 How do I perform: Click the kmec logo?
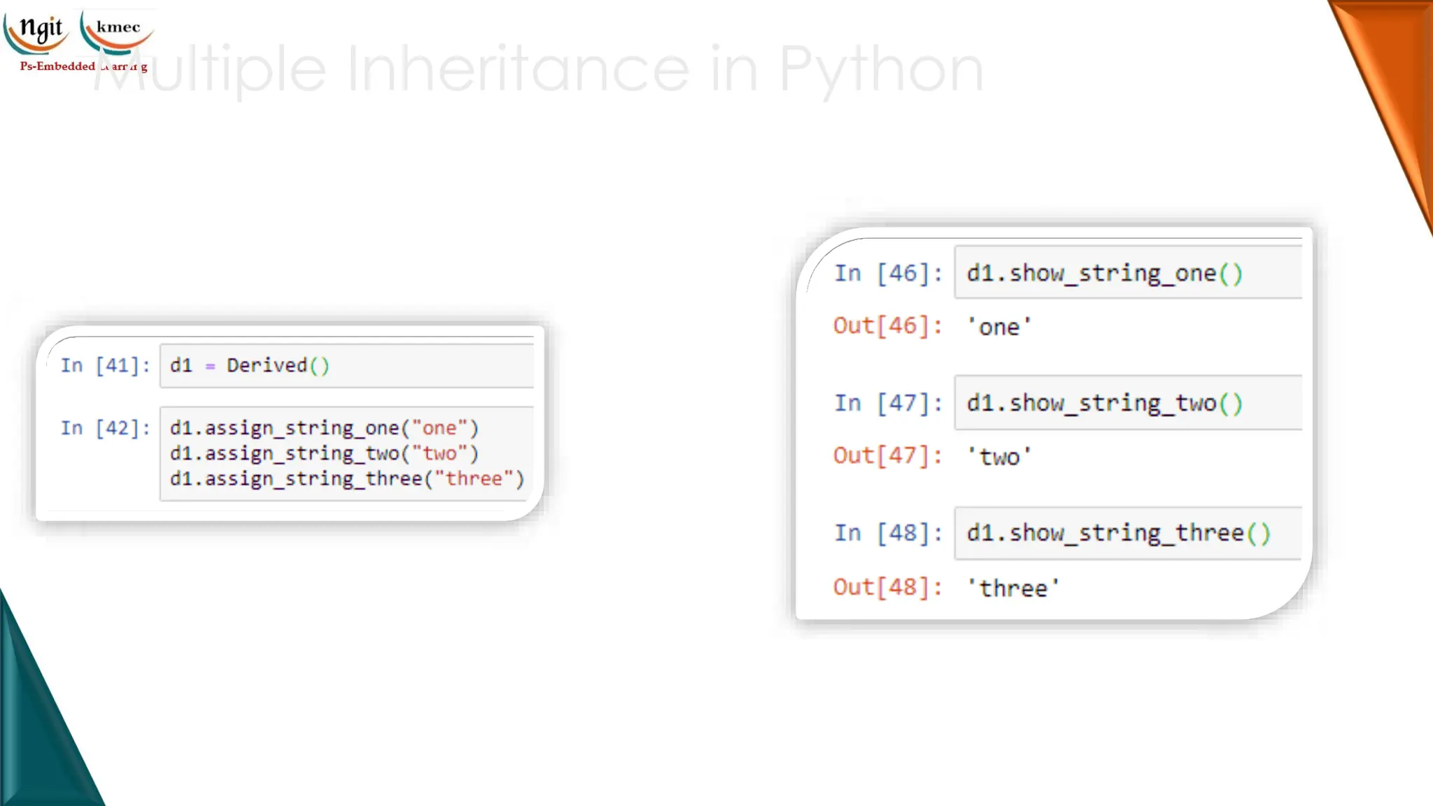coord(116,32)
